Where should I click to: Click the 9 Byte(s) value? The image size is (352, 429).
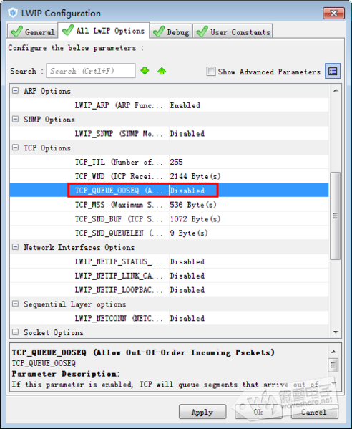pos(189,233)
